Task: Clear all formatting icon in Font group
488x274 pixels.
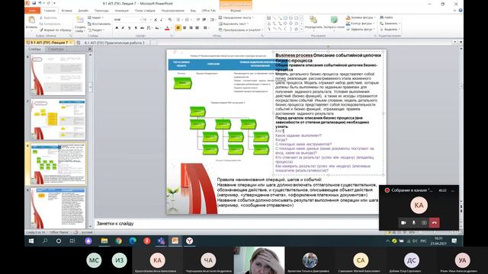Action: click(170, 20)
